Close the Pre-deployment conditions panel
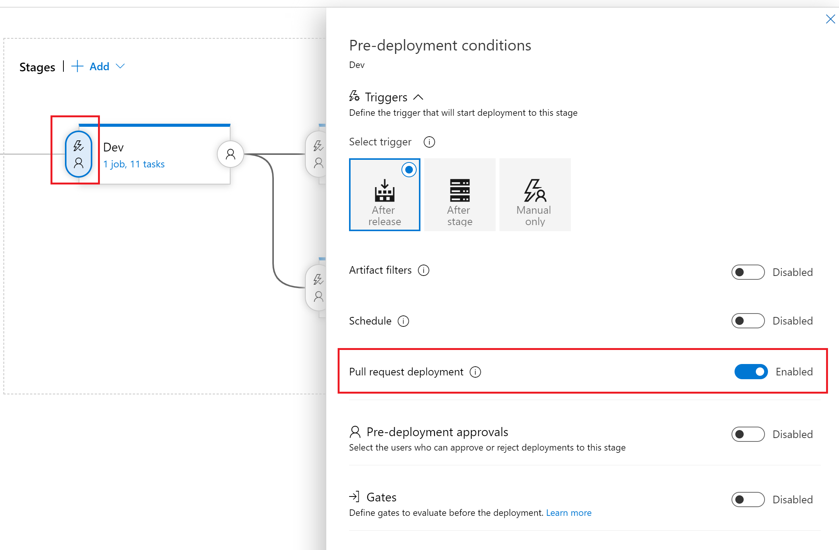This screenshot has height=550, width=839. (830, 19)
